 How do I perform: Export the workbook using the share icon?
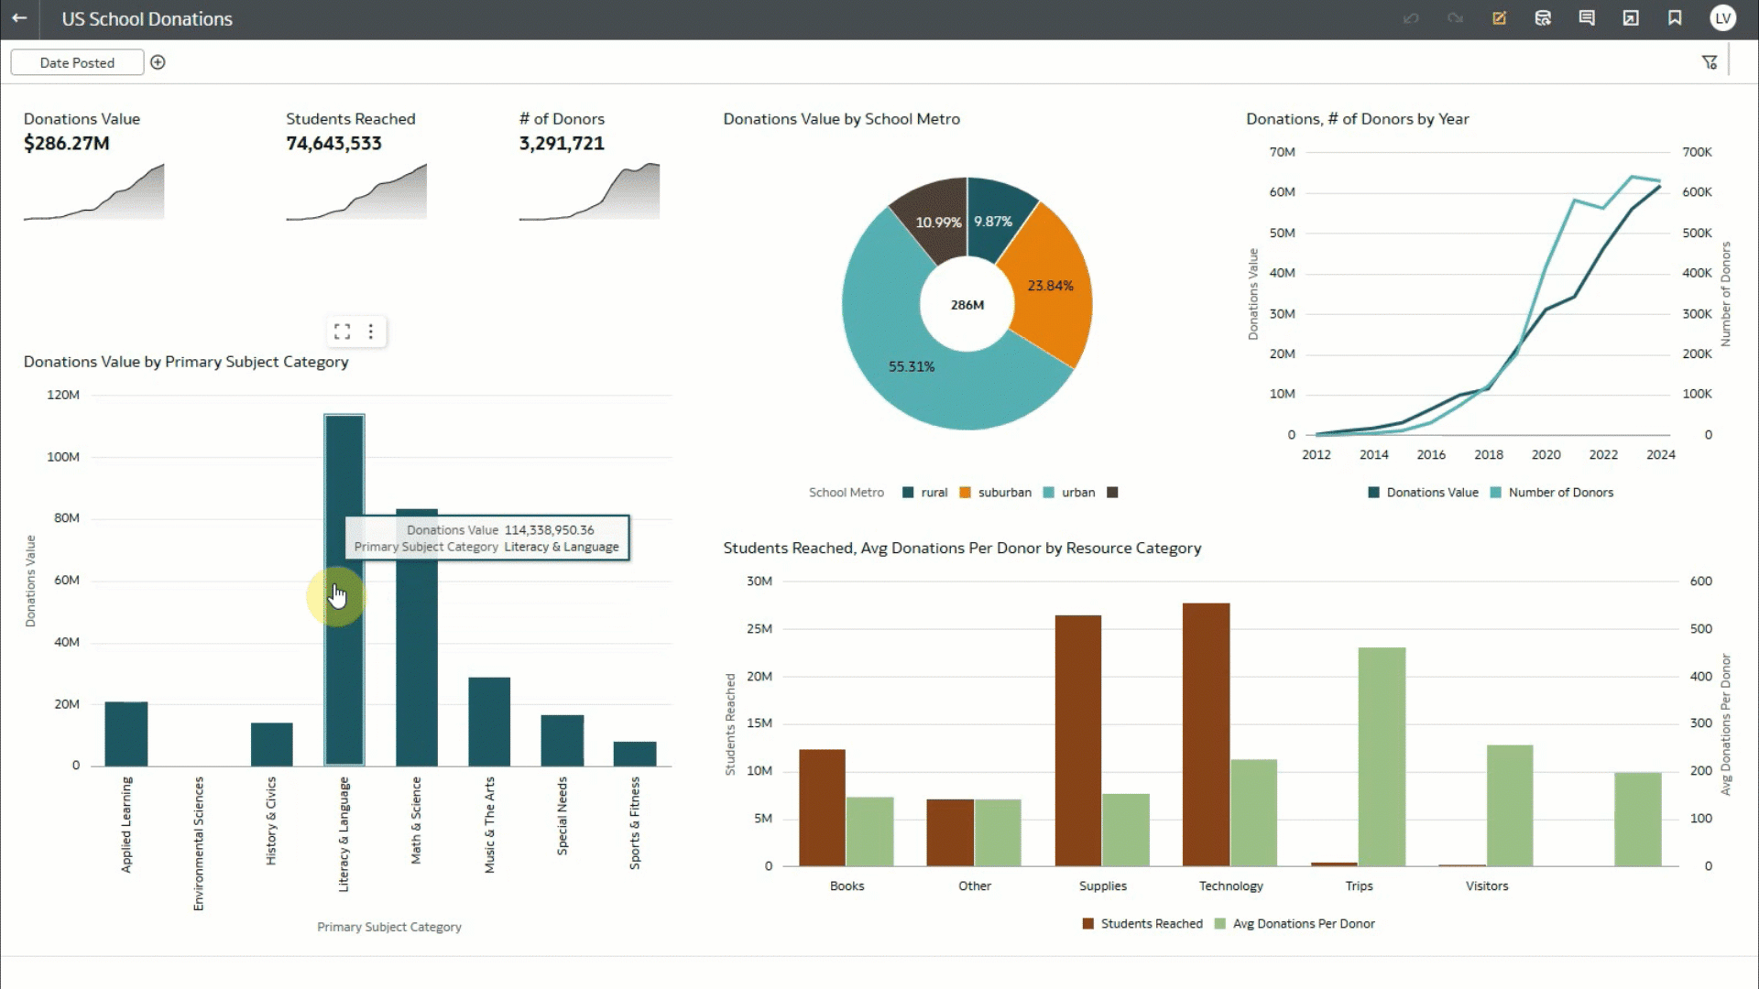tap(1632, 18)
